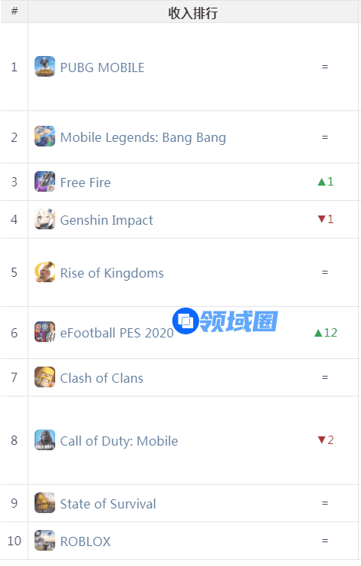Image resolution: width=361 pixels, height=566 pixels.
Task: Click the Mobile Legends: Bang Bang icon
Action: click(x=44, y=136)
